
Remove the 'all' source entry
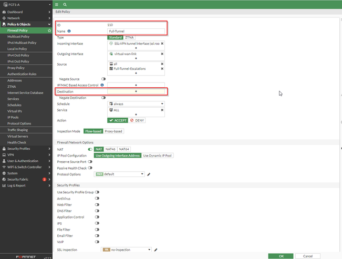[x=162, y=64]
